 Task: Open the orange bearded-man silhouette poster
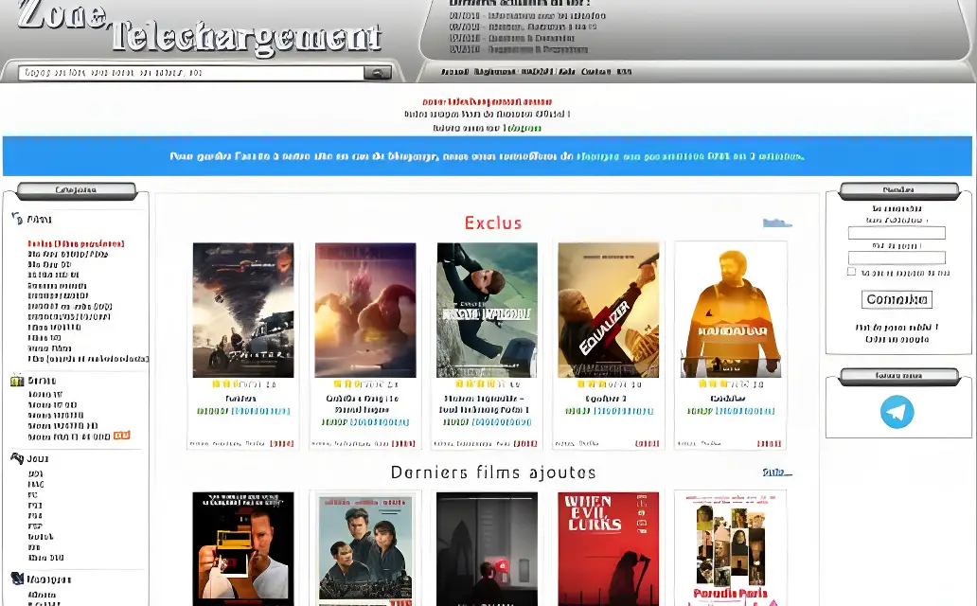pos(730,310)
